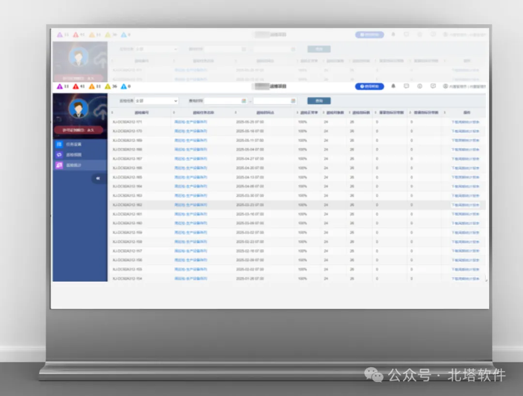Sort by the inspection number column header

pos(141,113)
